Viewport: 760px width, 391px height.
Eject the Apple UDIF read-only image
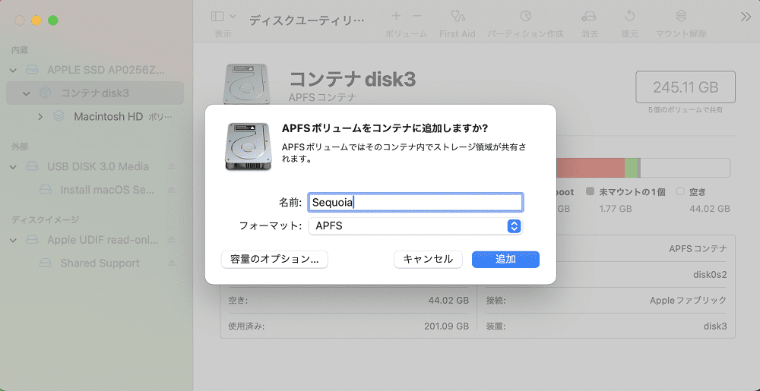pyautogui.click(x=172, y=240)
